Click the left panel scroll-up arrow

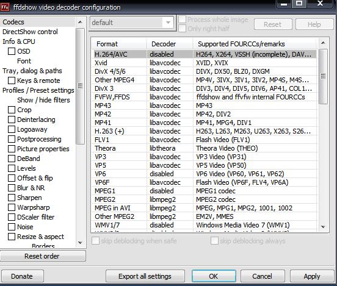[x=80, y=22]
